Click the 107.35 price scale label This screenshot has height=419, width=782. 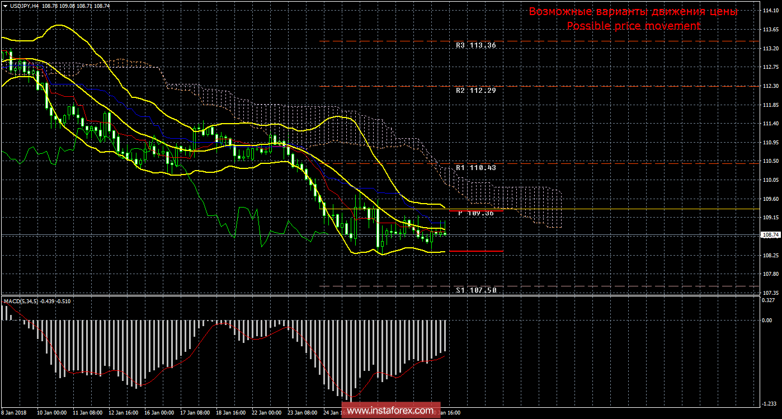click(x=770, y=293)
